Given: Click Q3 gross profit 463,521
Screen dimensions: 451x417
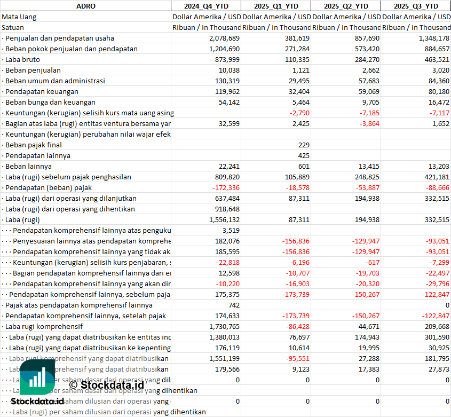Looking at the screenshot, I should click(x=437, y=59).
